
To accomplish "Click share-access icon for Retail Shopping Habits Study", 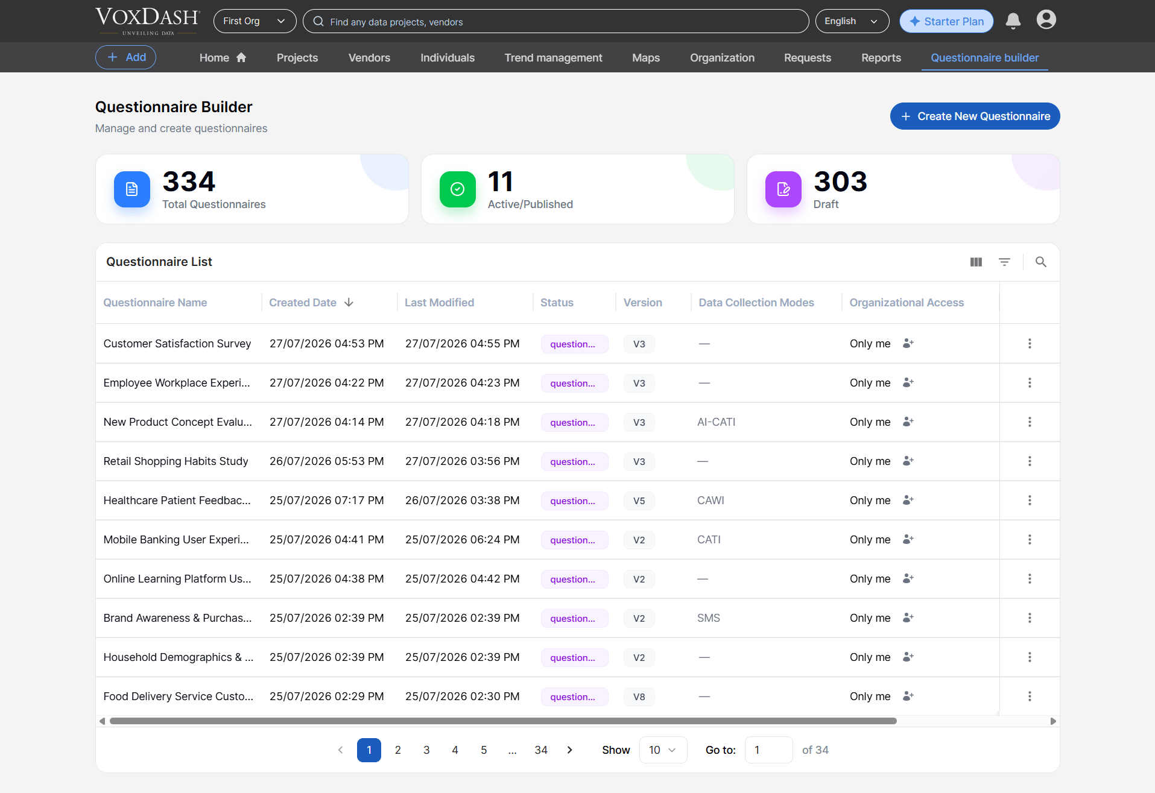I will (x=908, y=461).
